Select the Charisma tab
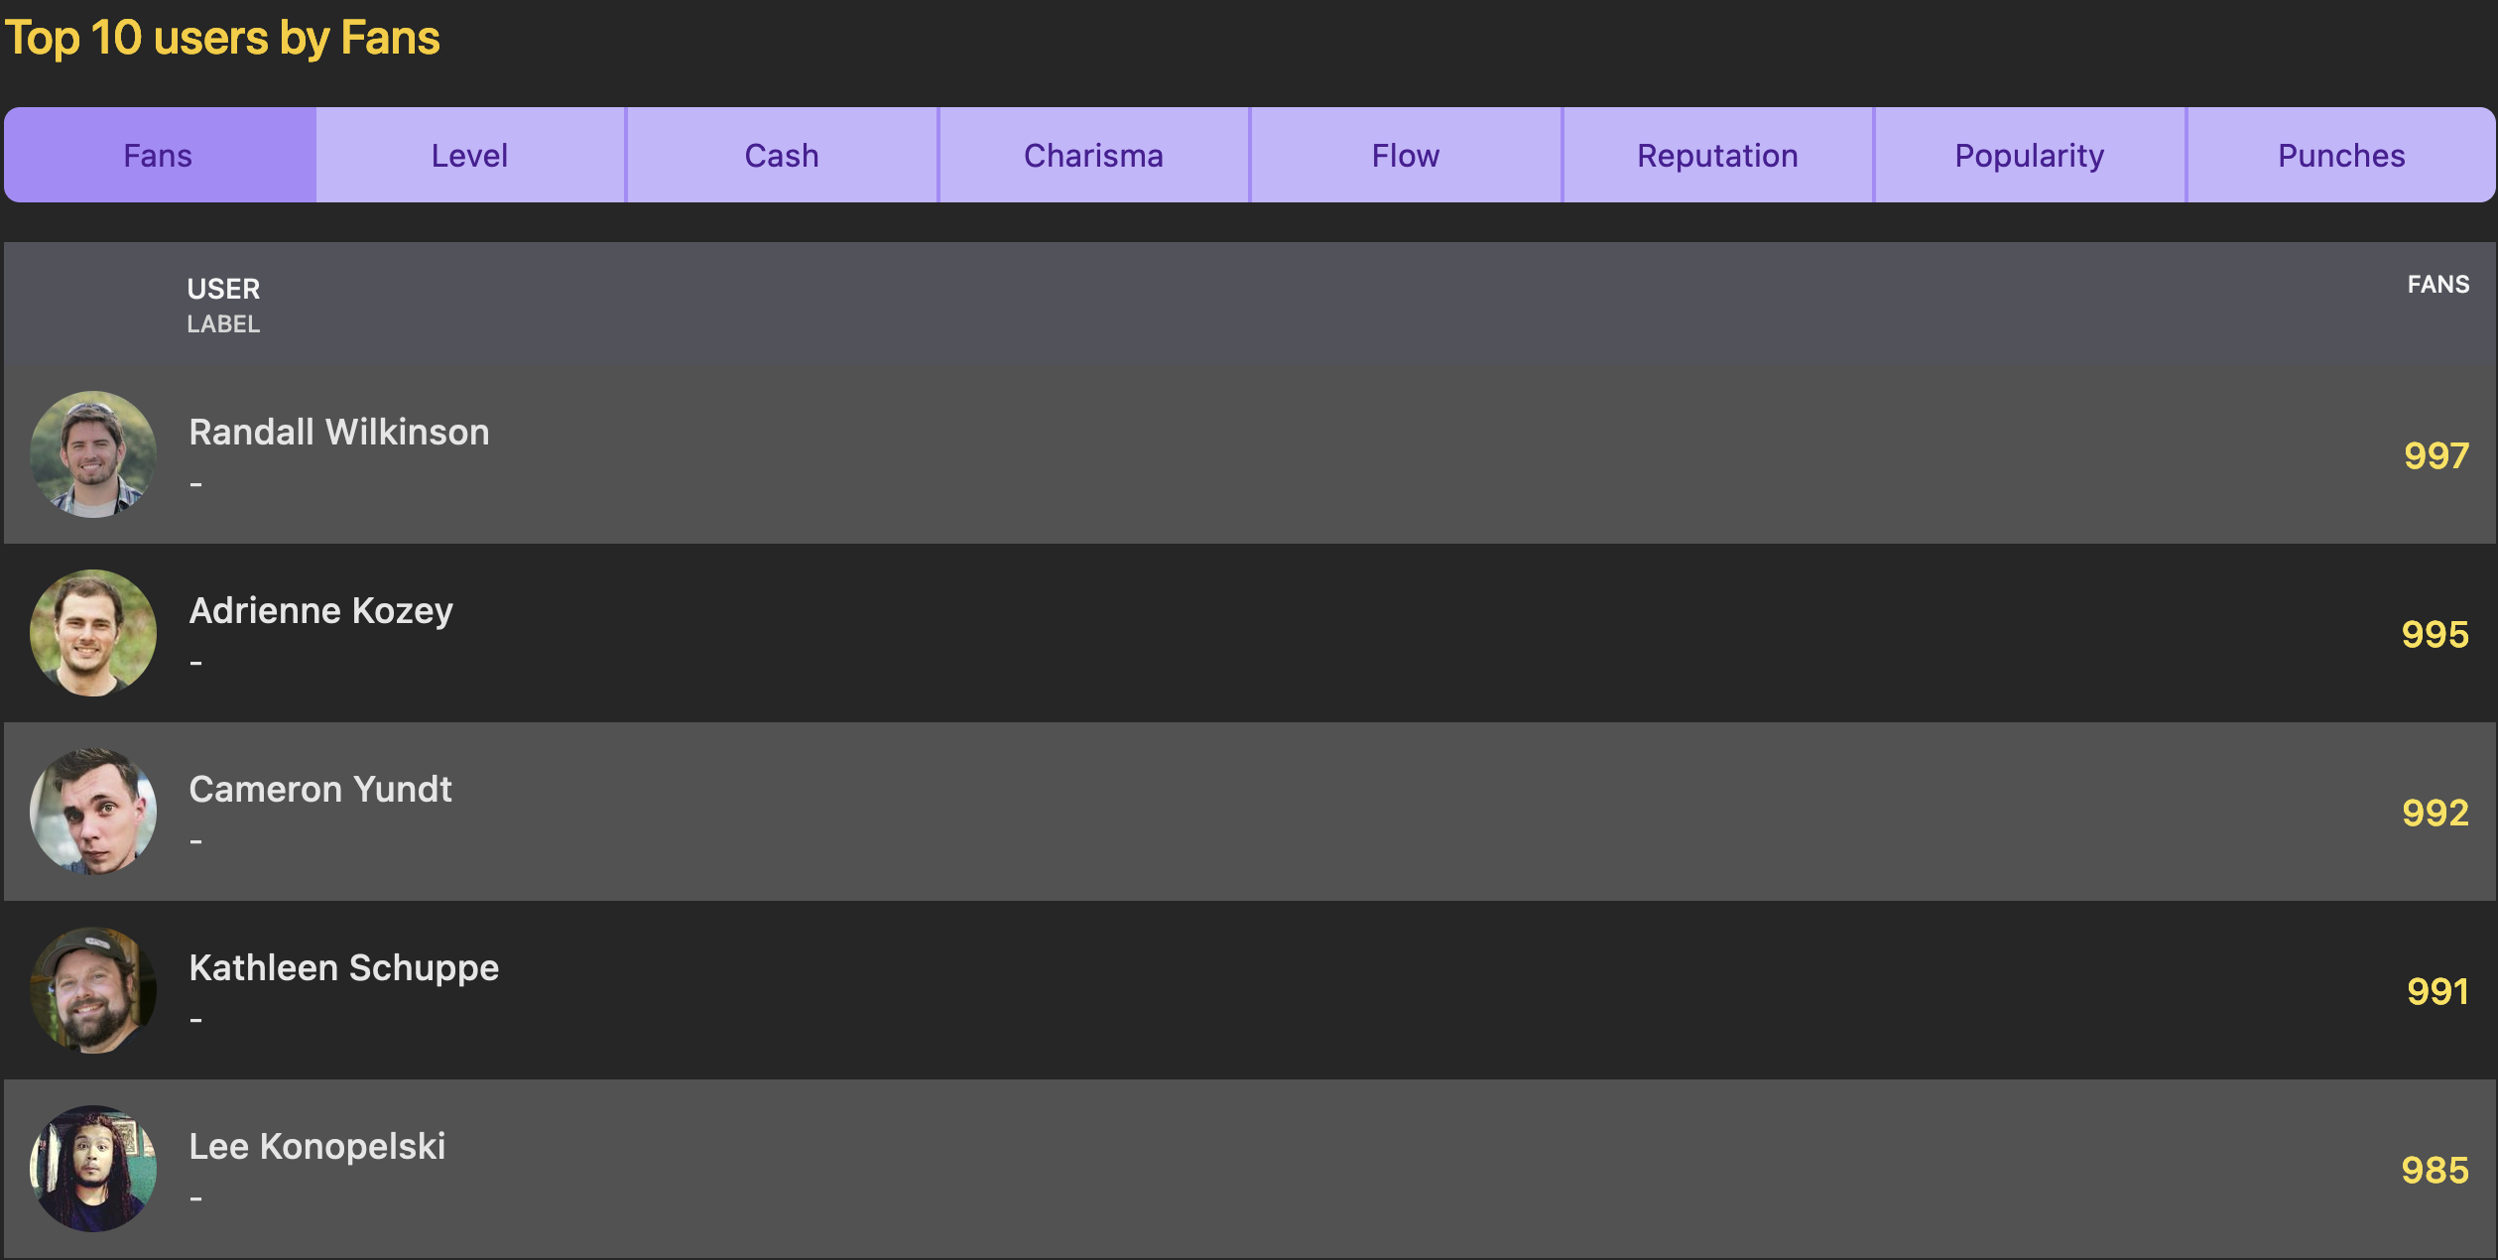The width and height of the screenshot is (2498, 1260). 1093,156
